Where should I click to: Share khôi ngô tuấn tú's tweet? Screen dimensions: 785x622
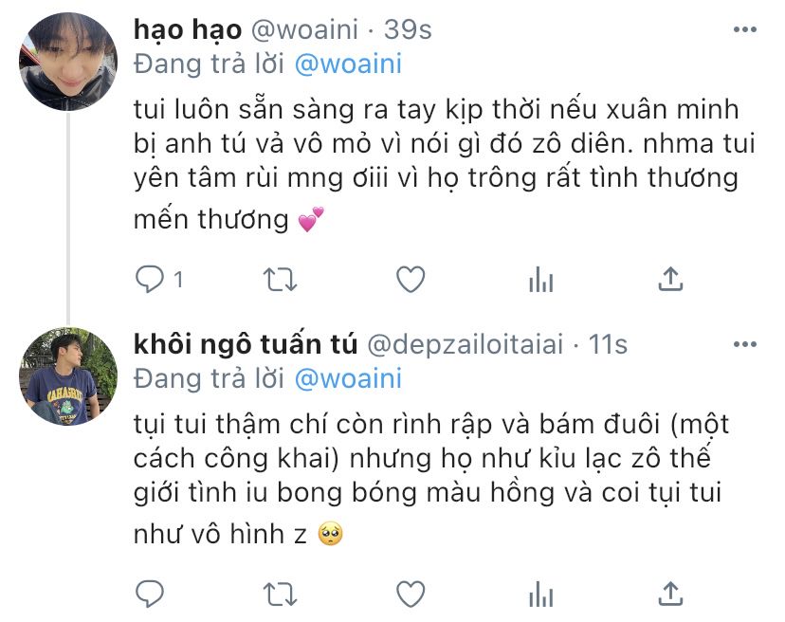click(670, 594)
